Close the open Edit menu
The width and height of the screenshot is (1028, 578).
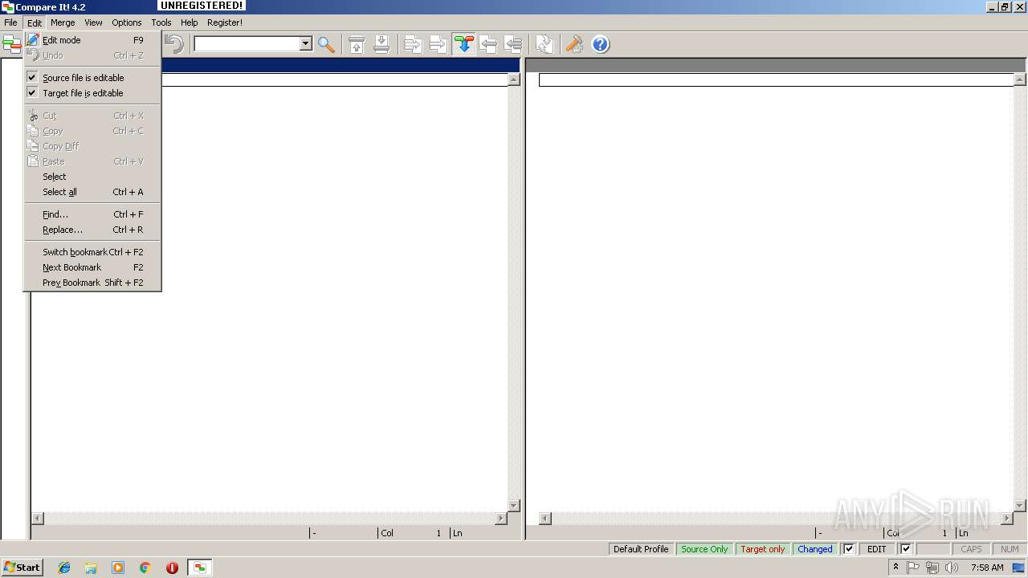point(35,22)
